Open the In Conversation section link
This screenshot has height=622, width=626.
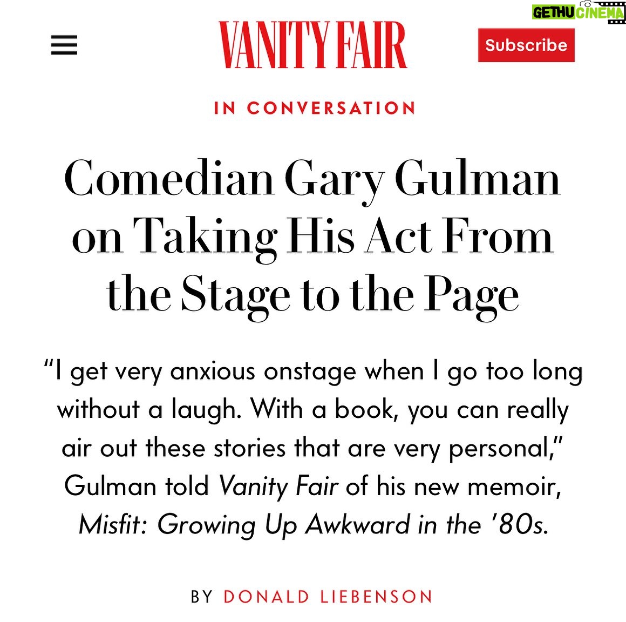(315, 109)
